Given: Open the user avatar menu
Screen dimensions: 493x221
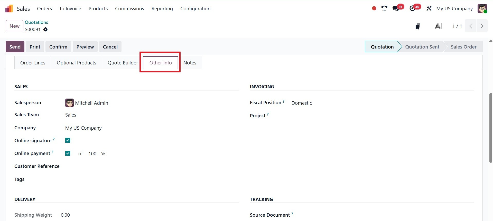Looking at the screenshot, I should [482, 8].
